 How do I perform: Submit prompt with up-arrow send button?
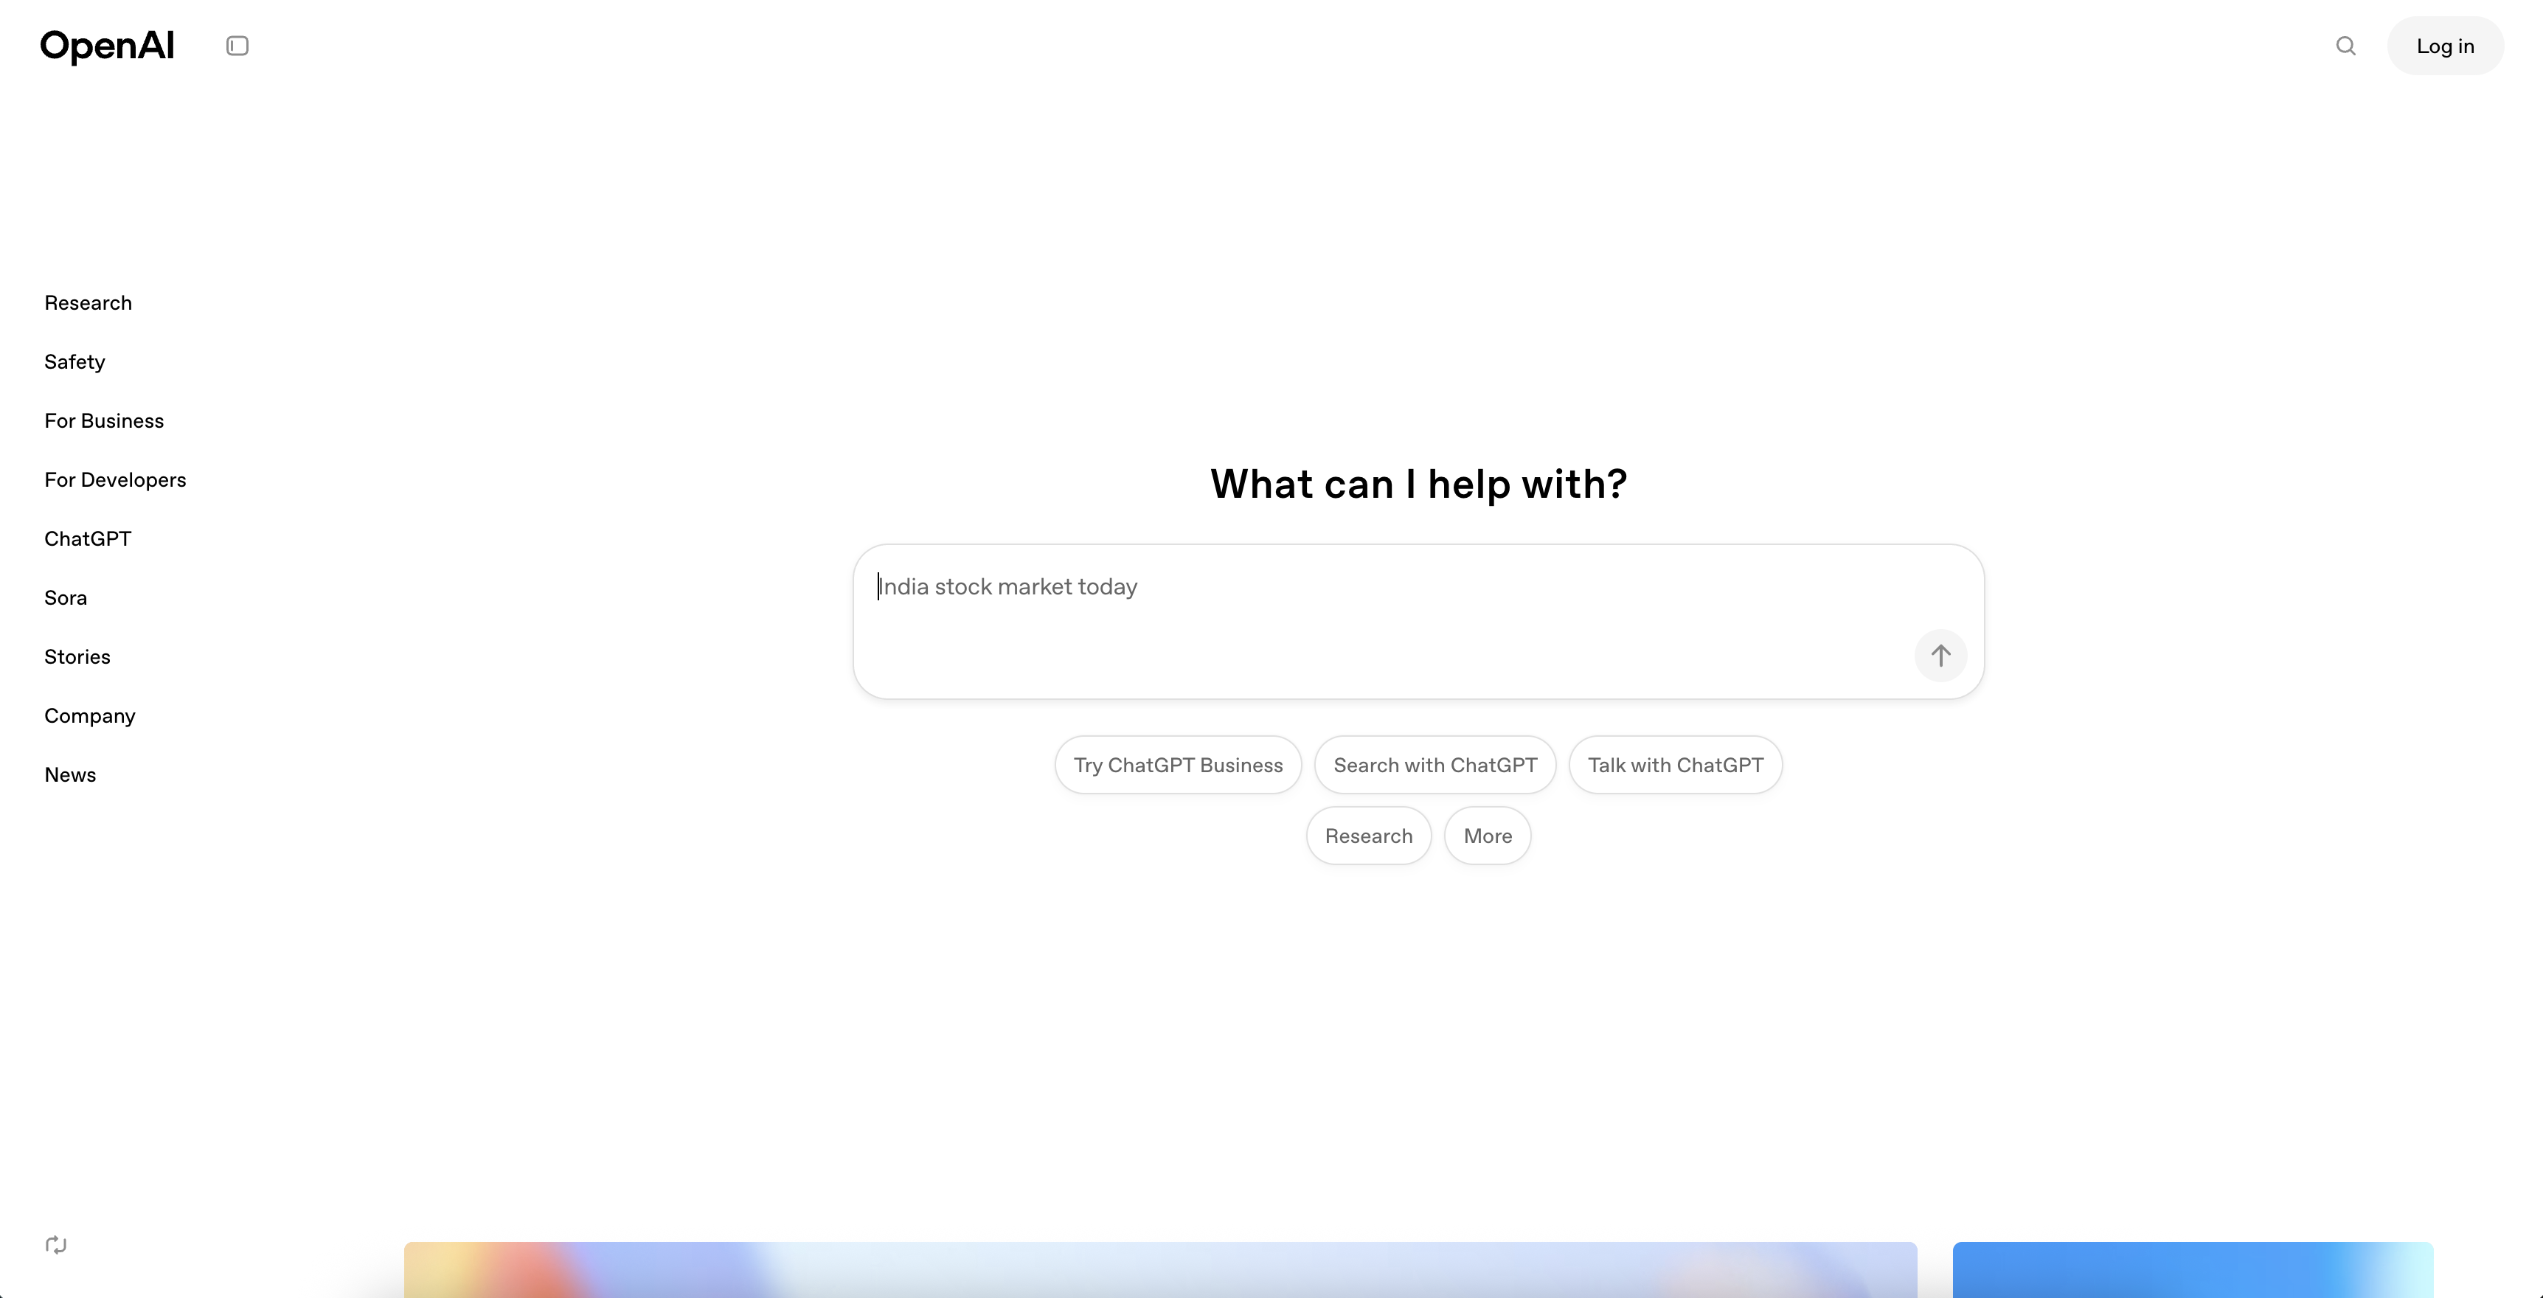[1940, 656]
